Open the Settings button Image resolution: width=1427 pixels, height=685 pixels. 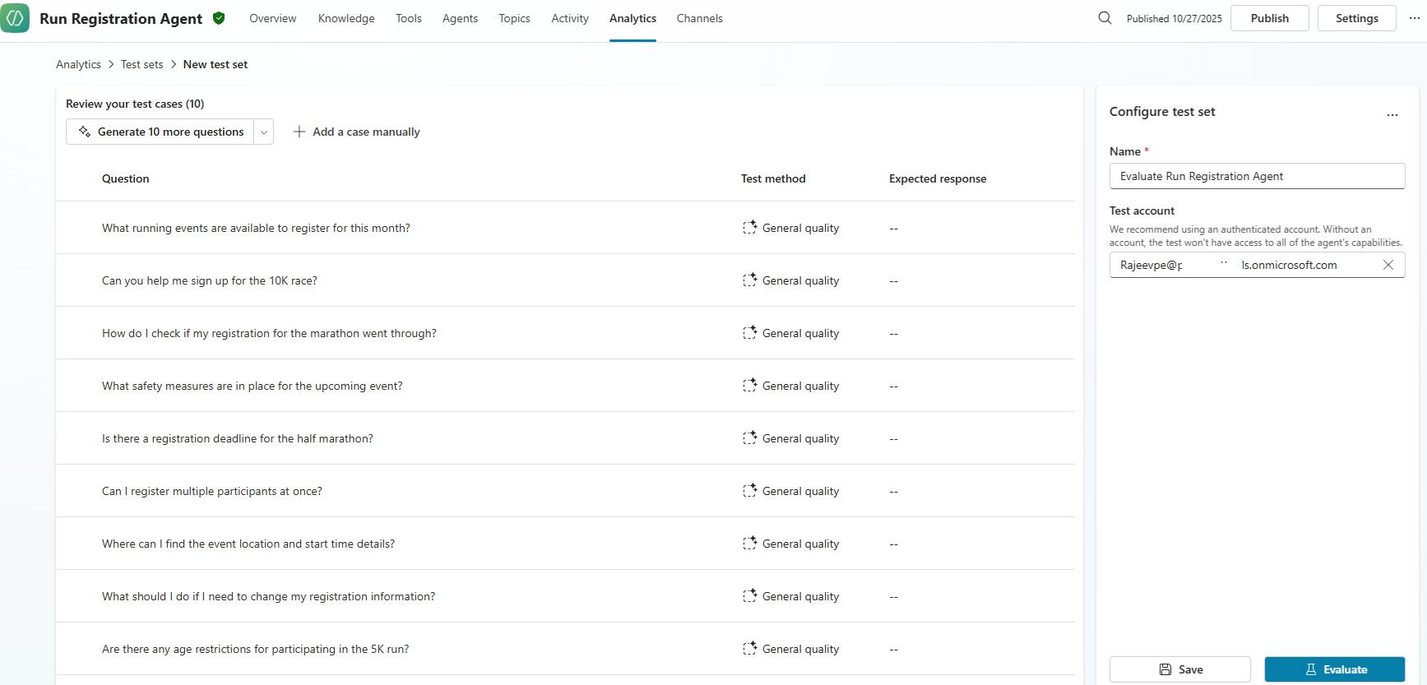click(x=1356, y=18)
